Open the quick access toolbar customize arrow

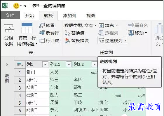click(25, 6)
